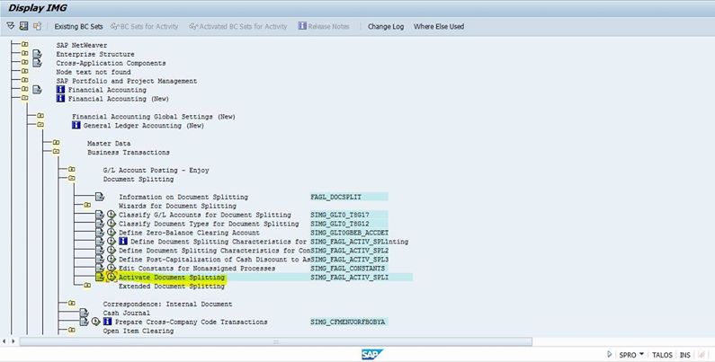Click Where Else Used
Viewport: 715px width, 362px height.
pyautogui.click(x=439, y=26)
